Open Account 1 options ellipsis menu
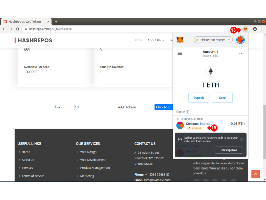The width and height of the screenshot is (266, 200). coord(241,53)
